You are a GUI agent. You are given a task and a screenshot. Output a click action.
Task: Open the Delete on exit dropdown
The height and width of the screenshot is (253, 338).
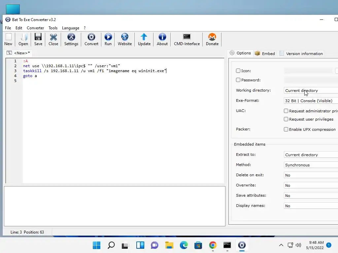click(x=311, y=175)
